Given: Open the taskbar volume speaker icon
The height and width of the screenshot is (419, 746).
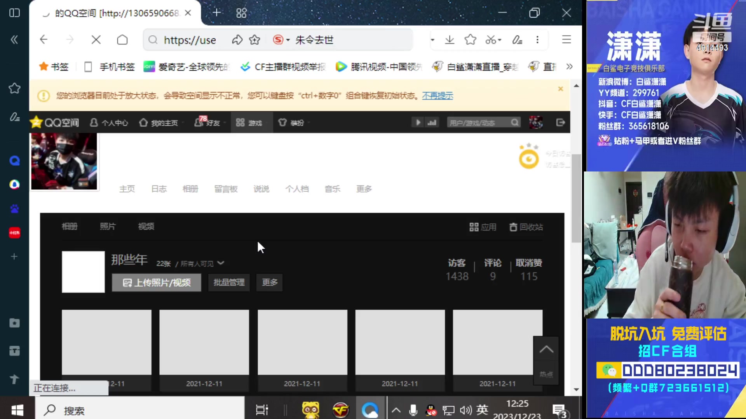Looking at the screenshot, I should coord(465,410).
